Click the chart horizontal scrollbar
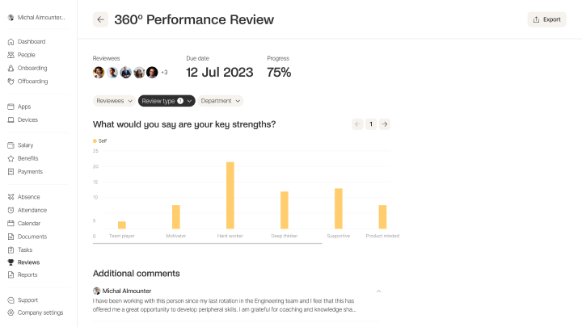The width and height of the screenshot is (582, 327). 208,242
